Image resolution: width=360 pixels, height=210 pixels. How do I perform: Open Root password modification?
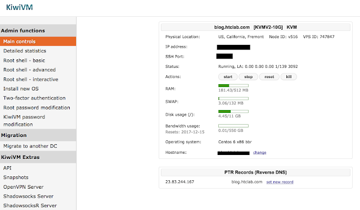[x=37, y=107]
